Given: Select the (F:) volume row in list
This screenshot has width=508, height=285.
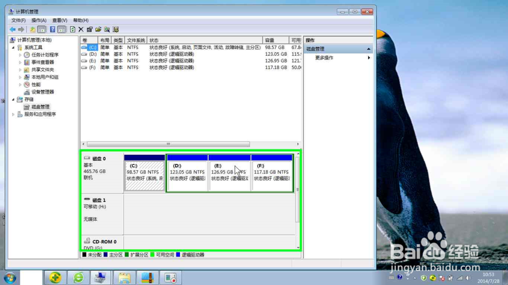Looking at the screenshot, I should [191, 67].
